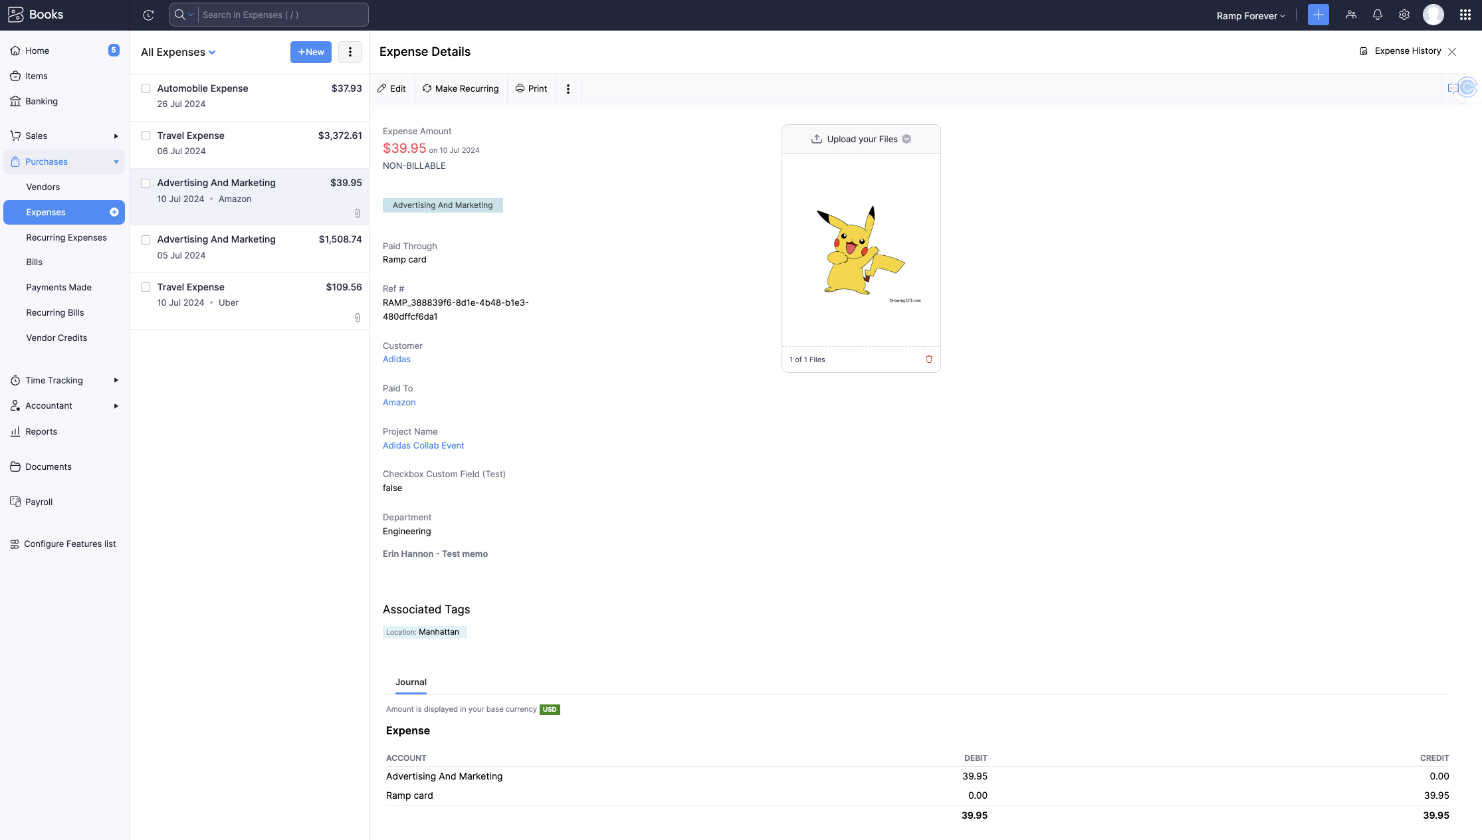This screenshot has height=840, width=1482.
Task: Open Vendors submenu item
Action: tap(43, 187)
